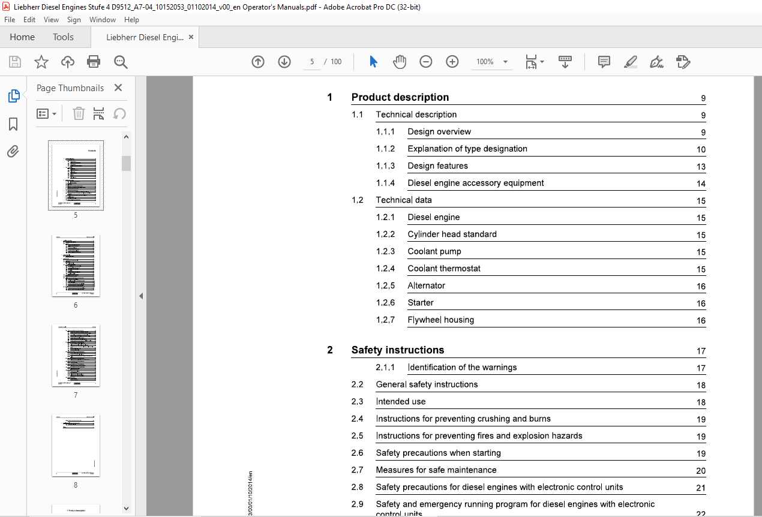762x517 pixels.
Task: Click 'Intended use' contents entry
Action: (401, 402)
